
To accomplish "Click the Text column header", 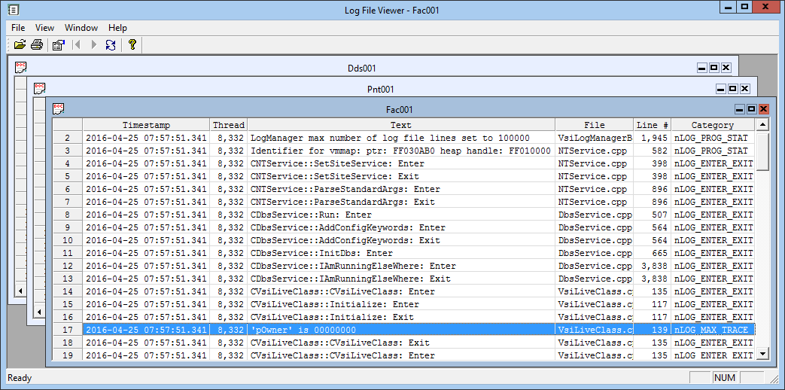I will tap(401, 125).
